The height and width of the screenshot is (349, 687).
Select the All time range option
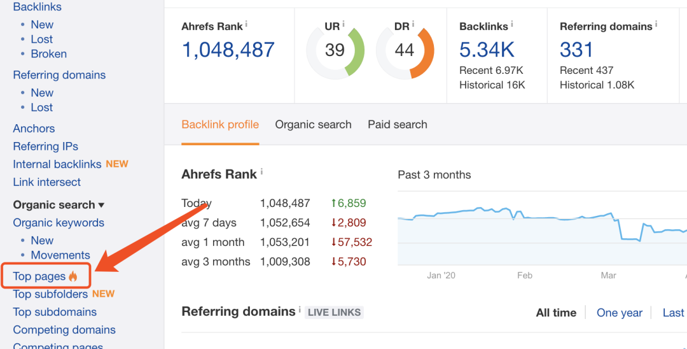coord(556,313)
